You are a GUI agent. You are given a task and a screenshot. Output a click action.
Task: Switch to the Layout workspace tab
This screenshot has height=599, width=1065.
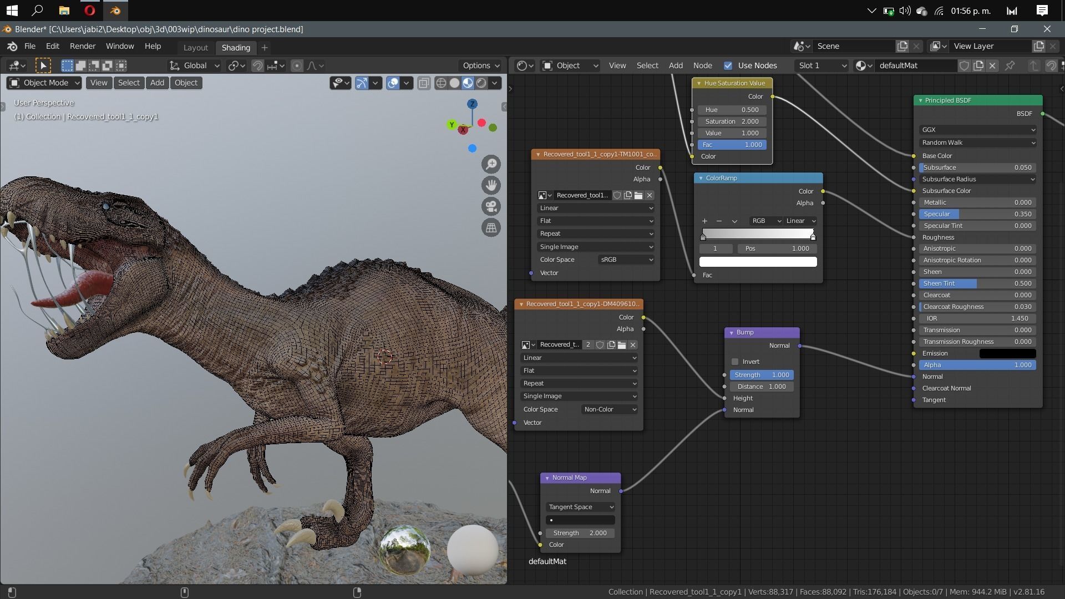[x=195, y=48]
